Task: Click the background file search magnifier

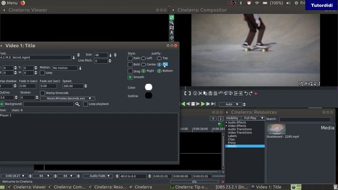Action: [x=78, y=104]
